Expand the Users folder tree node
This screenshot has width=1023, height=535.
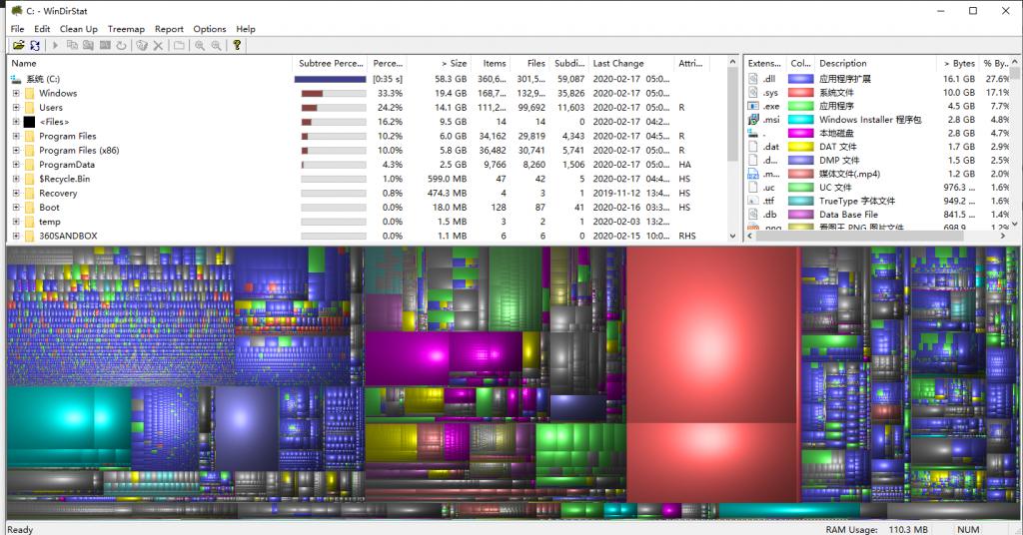[16, 108]
